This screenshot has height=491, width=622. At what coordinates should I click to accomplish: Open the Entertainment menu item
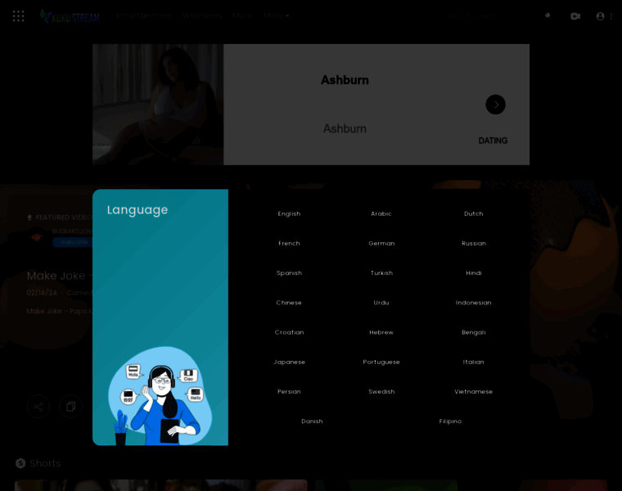[144, 16]
